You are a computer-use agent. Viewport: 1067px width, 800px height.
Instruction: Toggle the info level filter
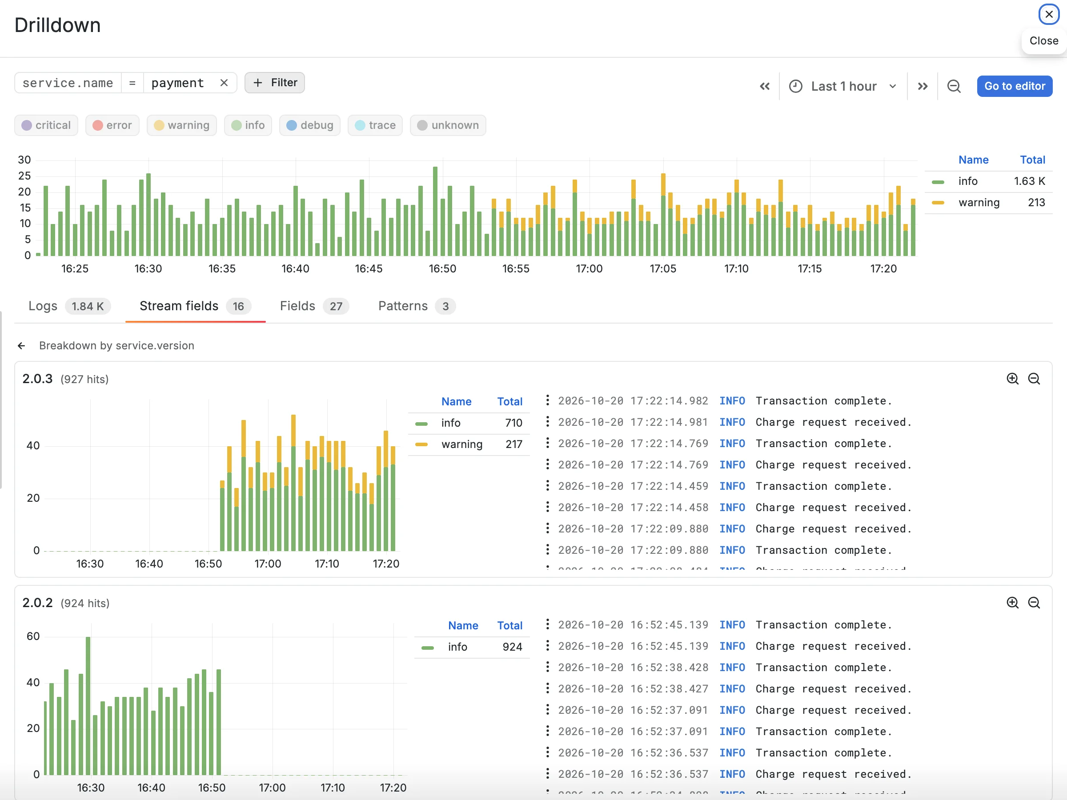(x=248, y=125)
